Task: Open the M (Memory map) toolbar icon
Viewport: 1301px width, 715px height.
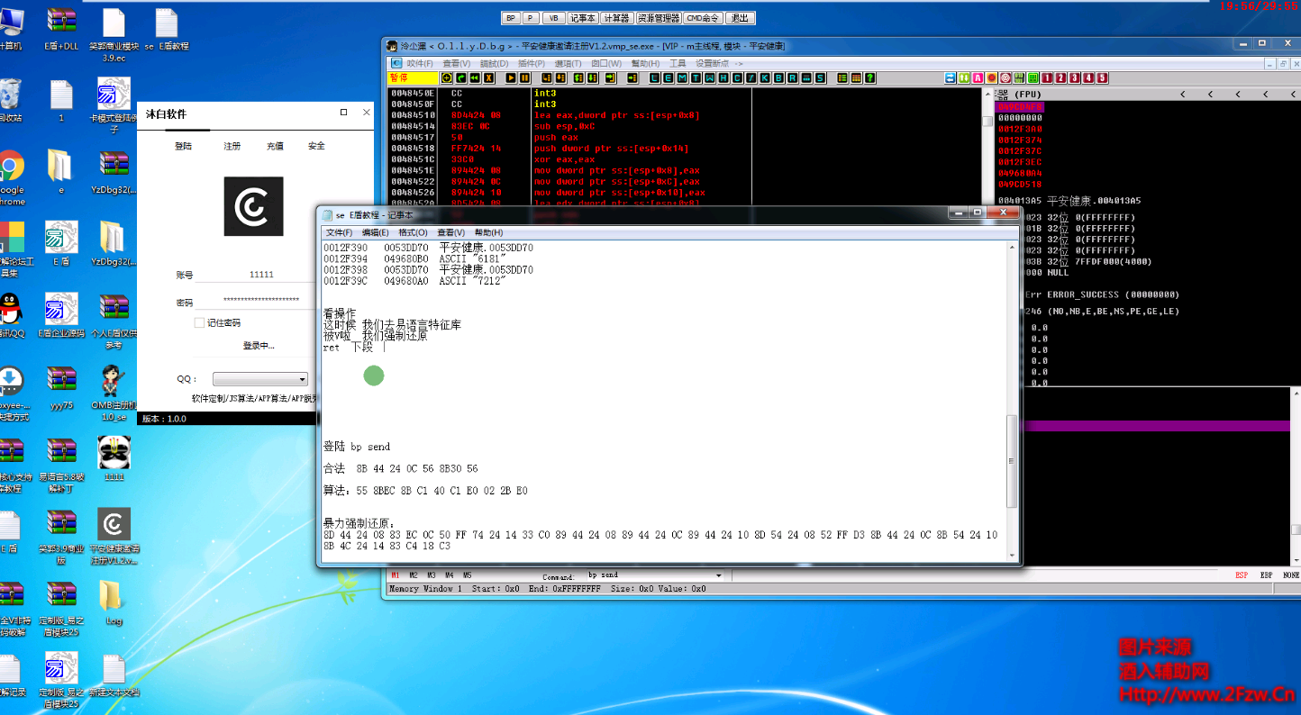Action: tap(681, 78)
